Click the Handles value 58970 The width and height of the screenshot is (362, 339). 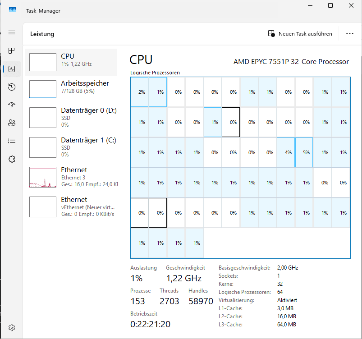point(201,301)
